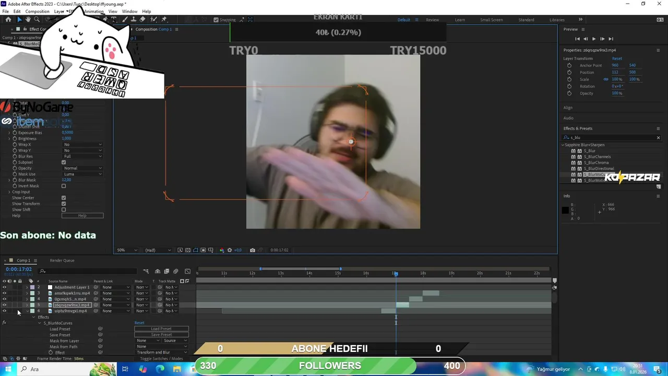The image size is (668, 376).
Task: Hide the amxfkqwk1rru.mp4 layer
Action: tap(5, 293)
